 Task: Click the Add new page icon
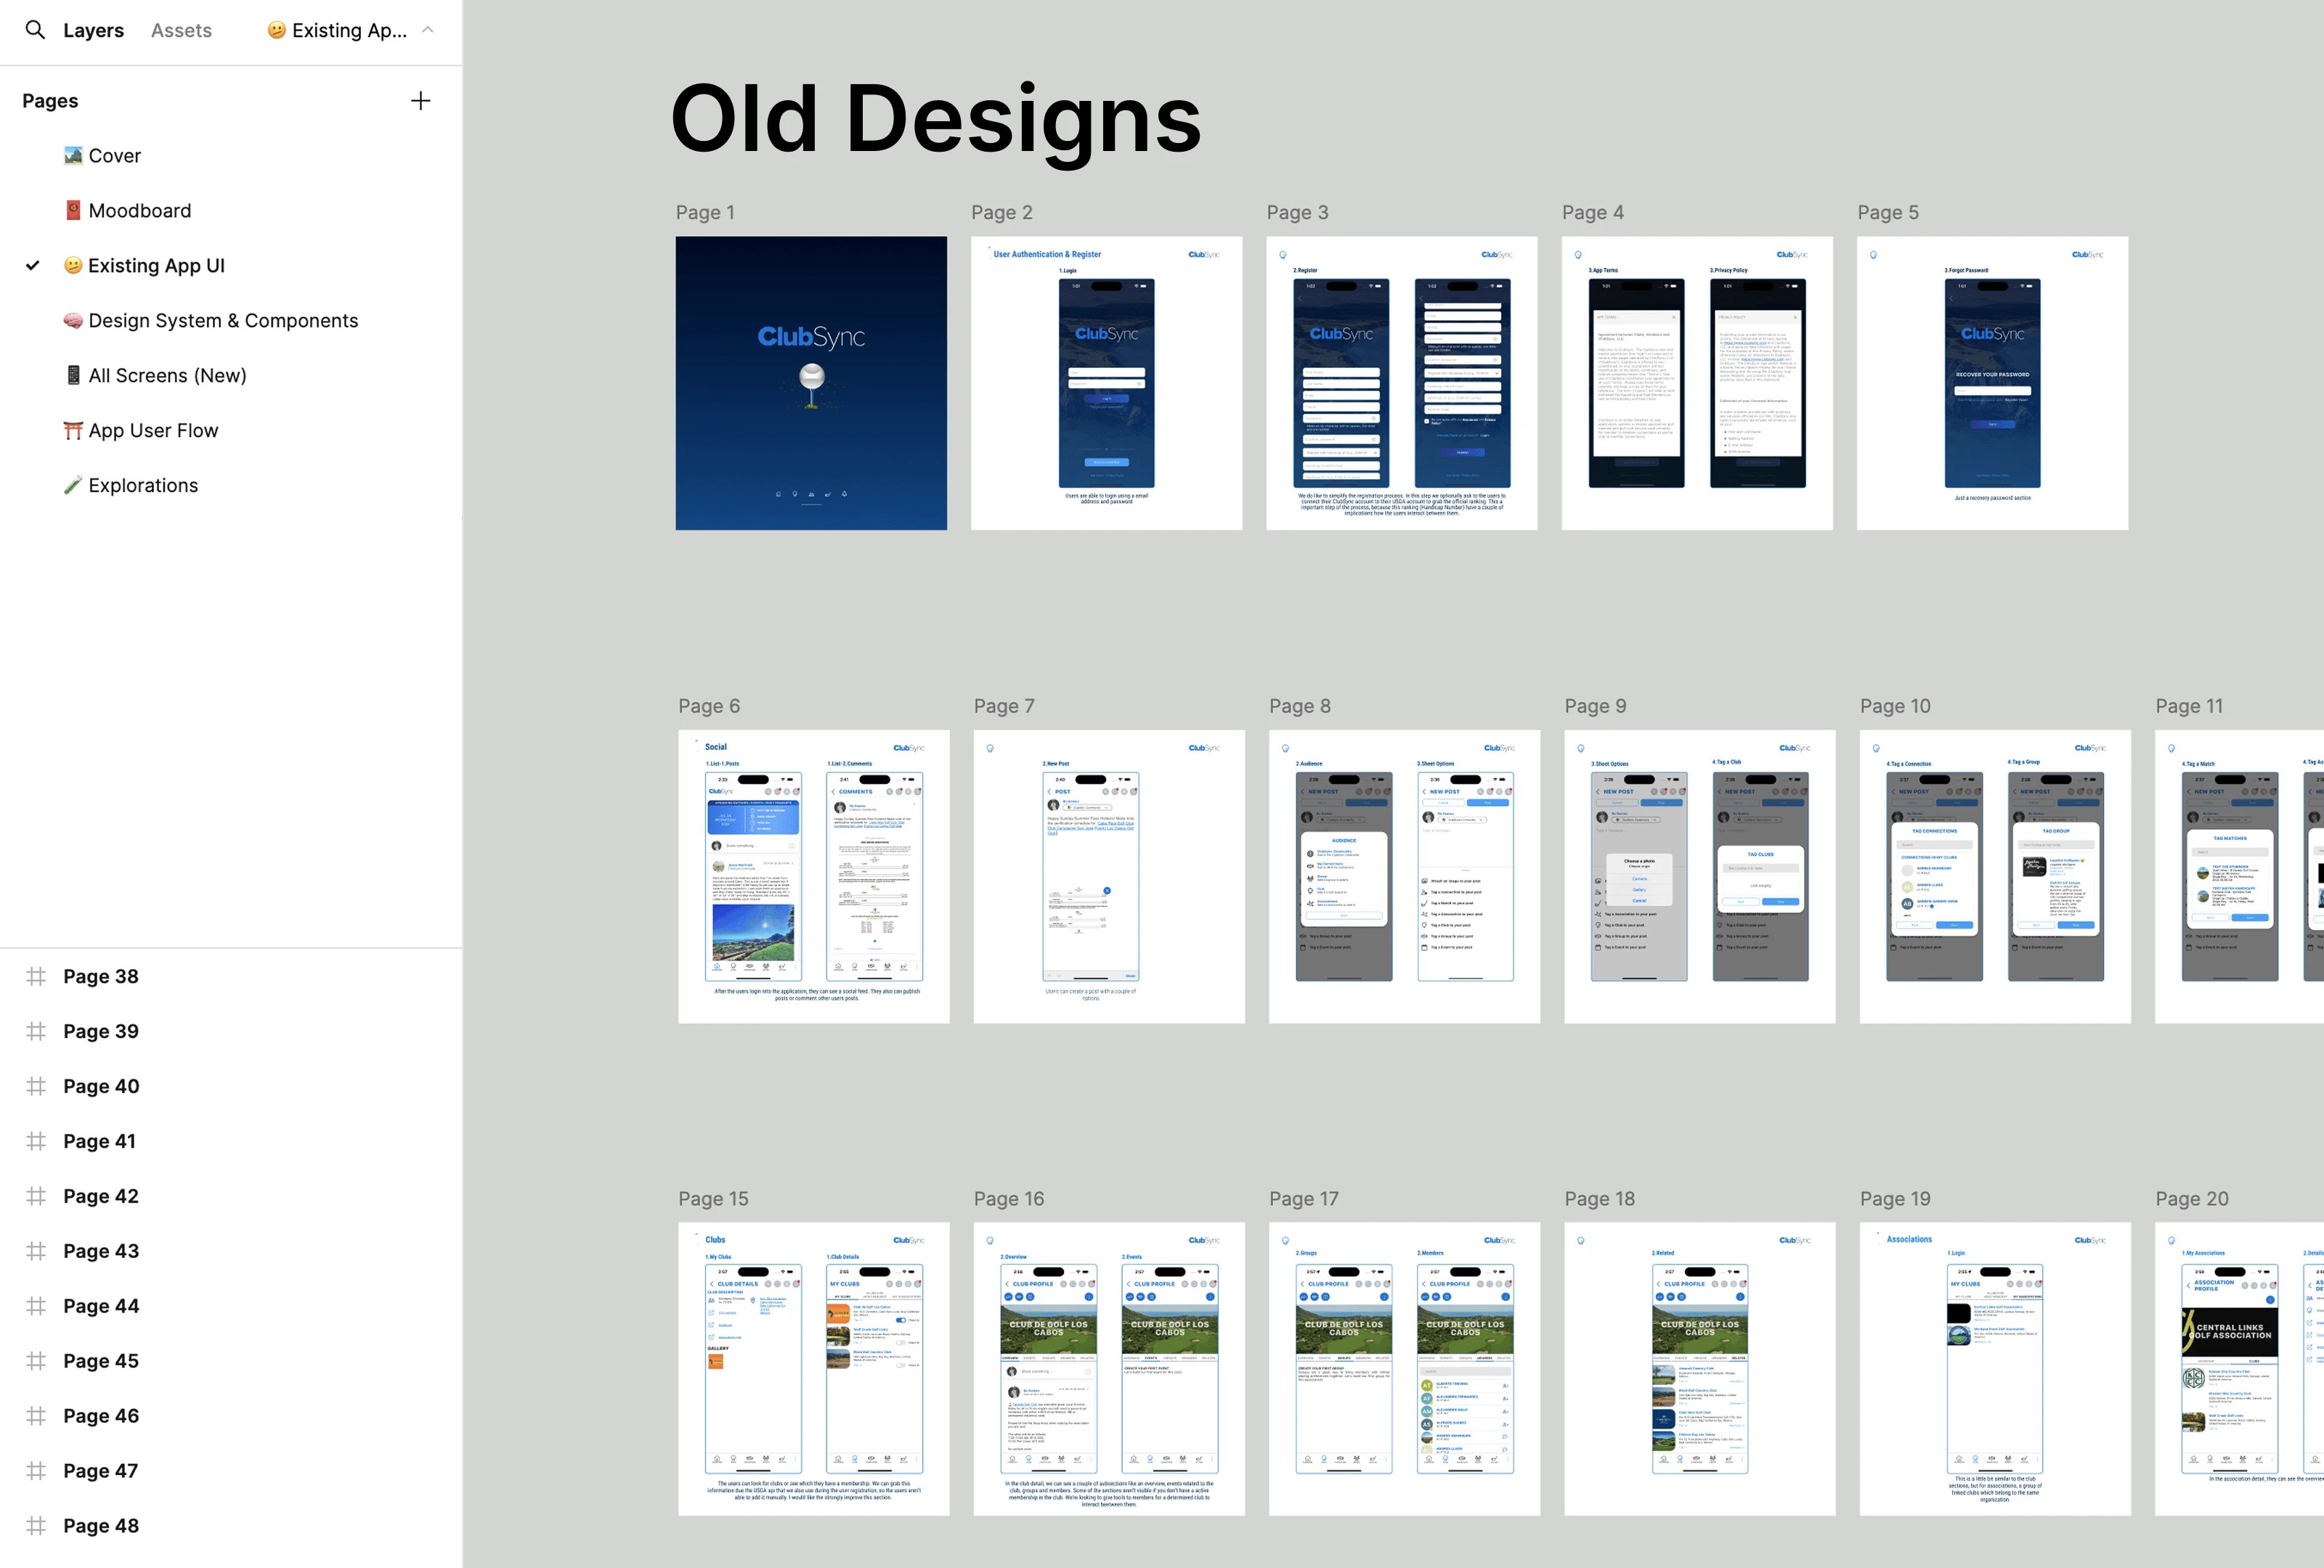(x=418, y=99)
